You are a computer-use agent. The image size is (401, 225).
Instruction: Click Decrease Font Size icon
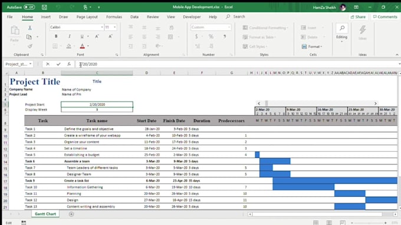(x=110, y=36)
